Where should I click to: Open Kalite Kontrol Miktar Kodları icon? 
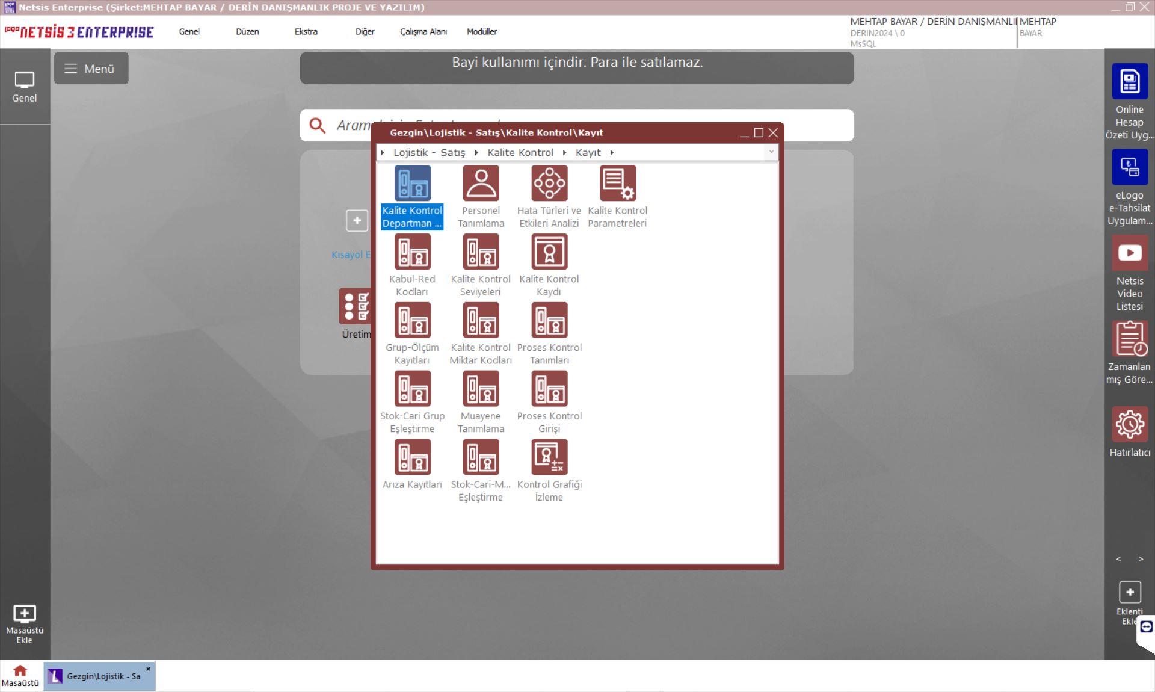click(481, 320)
